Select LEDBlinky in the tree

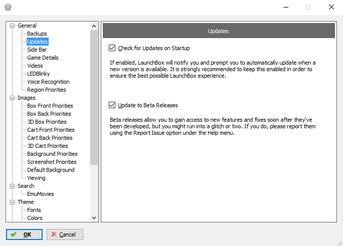tap(38, 74)
